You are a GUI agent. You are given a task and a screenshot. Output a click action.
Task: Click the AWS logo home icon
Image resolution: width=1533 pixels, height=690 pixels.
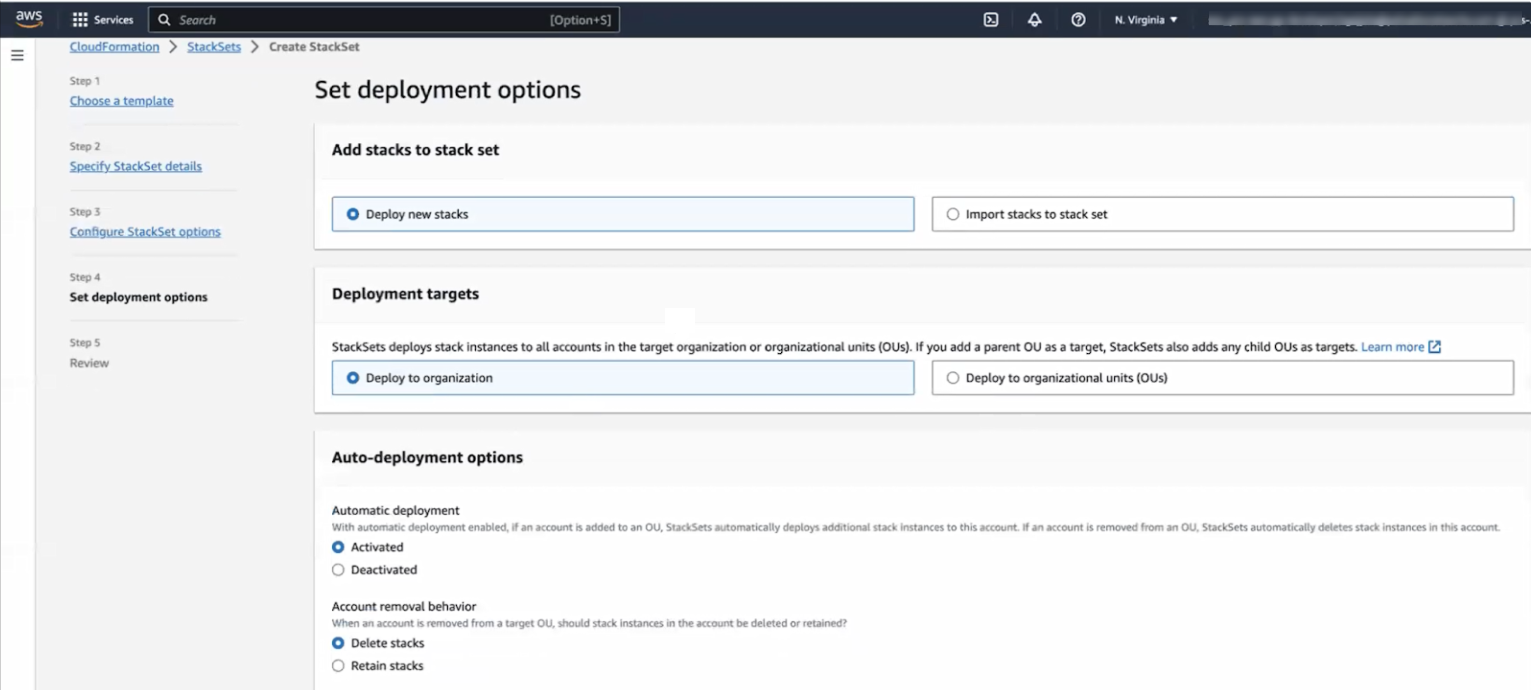[28, 19]
